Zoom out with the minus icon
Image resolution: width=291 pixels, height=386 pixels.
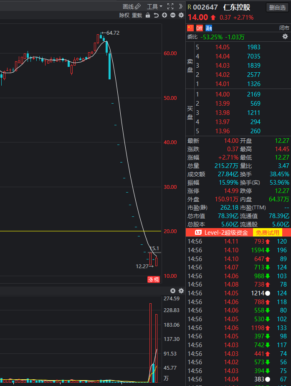coord(173,15)
